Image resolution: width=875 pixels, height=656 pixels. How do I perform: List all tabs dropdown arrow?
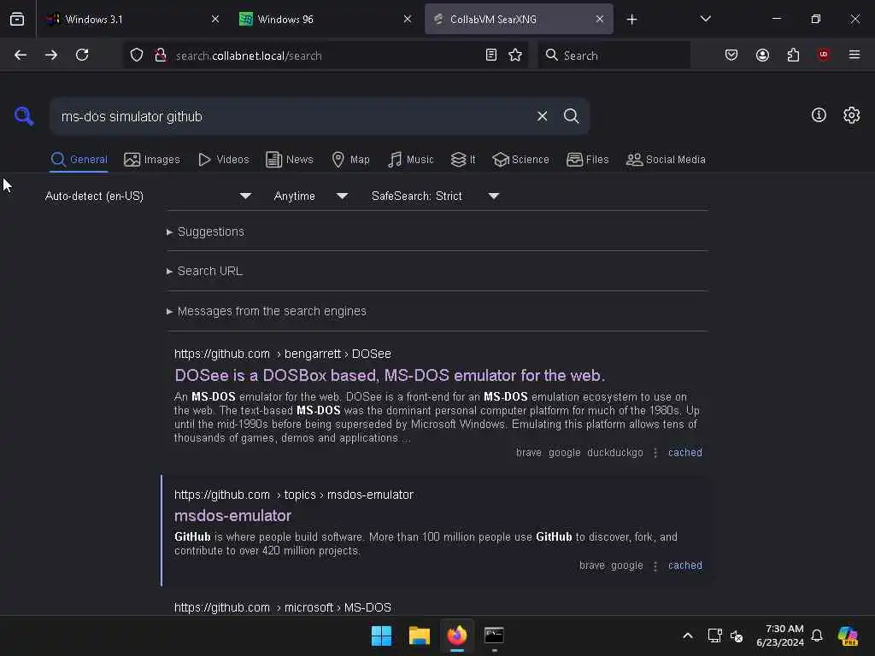(x=705, y=19)
